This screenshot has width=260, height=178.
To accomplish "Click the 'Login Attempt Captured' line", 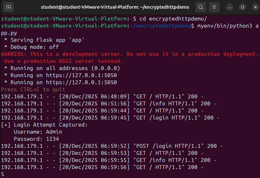I will pyautogui.click(x=44, y=125).
